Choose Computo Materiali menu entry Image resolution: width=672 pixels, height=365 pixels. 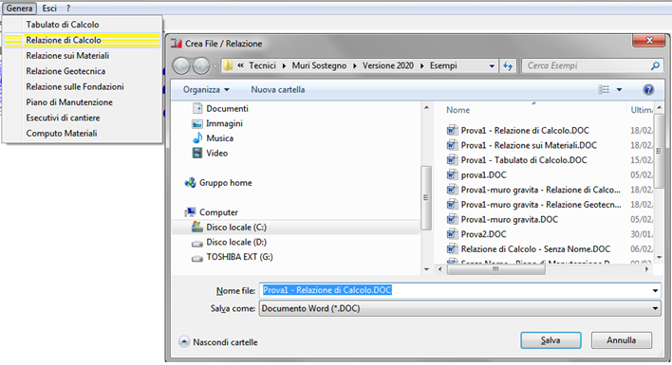[x=62, y=134]
